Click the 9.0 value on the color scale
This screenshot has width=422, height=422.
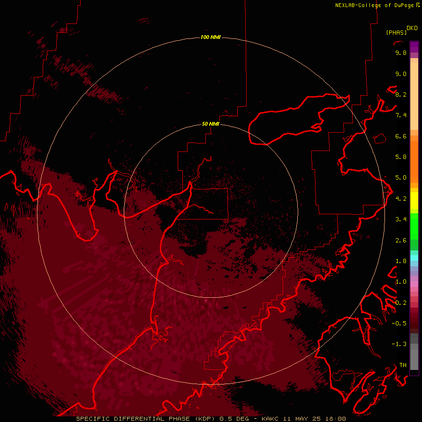click(x=401, y=74)
